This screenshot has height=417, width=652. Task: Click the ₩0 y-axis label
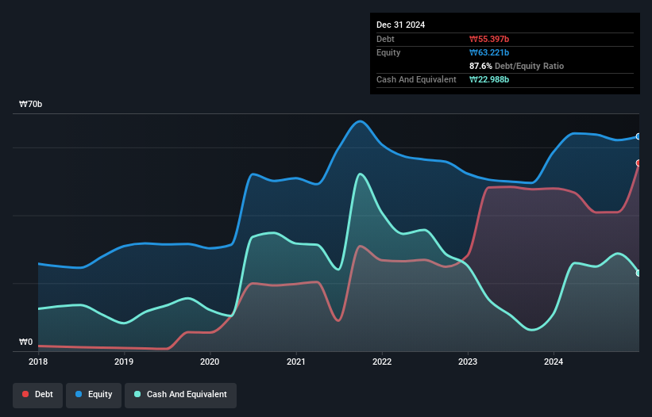(x=25, y=342)
